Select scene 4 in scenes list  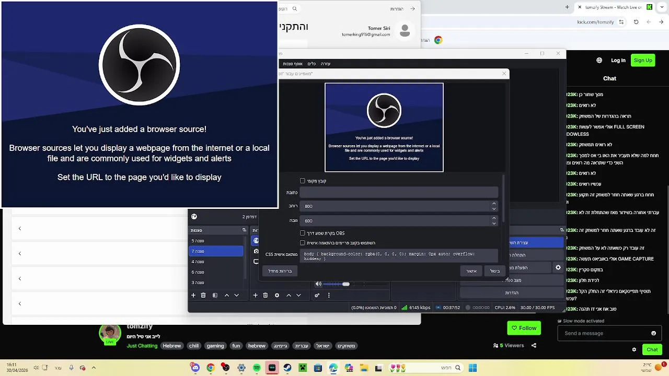click(x=216, y=262)
